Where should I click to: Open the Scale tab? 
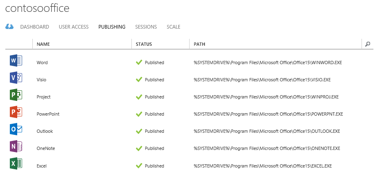[174, 27]
